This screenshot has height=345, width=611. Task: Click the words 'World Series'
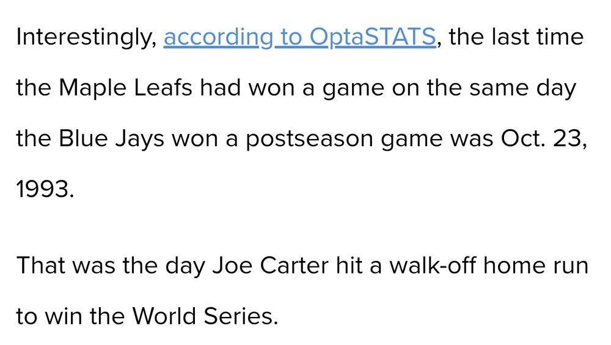coord(203,316)
